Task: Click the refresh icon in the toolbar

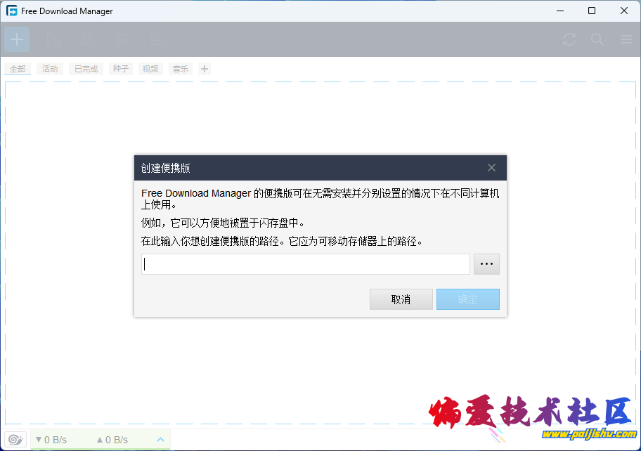Action: point(569,40)
